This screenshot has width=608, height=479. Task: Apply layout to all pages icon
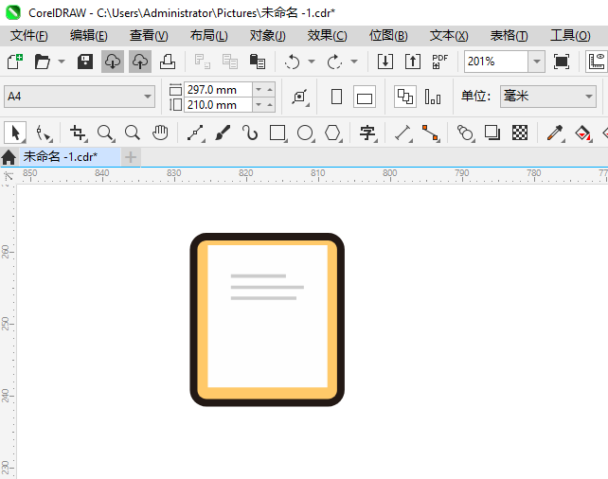tap(405, 97)
